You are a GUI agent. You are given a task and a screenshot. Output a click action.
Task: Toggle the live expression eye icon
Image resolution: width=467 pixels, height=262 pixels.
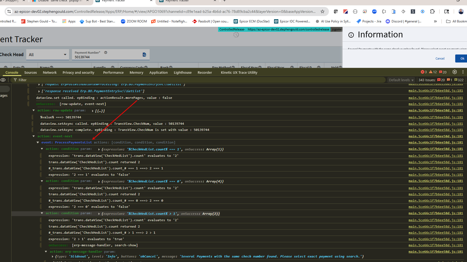[x=3, y=80]
